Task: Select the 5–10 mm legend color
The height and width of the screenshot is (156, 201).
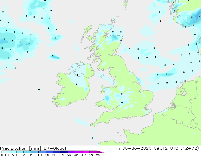Action: pos(35,152)
